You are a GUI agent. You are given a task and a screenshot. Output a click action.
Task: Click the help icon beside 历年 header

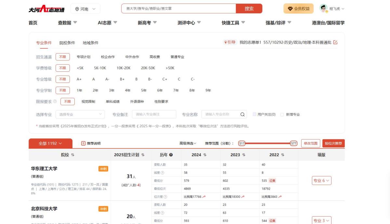[x=171, y=155]
